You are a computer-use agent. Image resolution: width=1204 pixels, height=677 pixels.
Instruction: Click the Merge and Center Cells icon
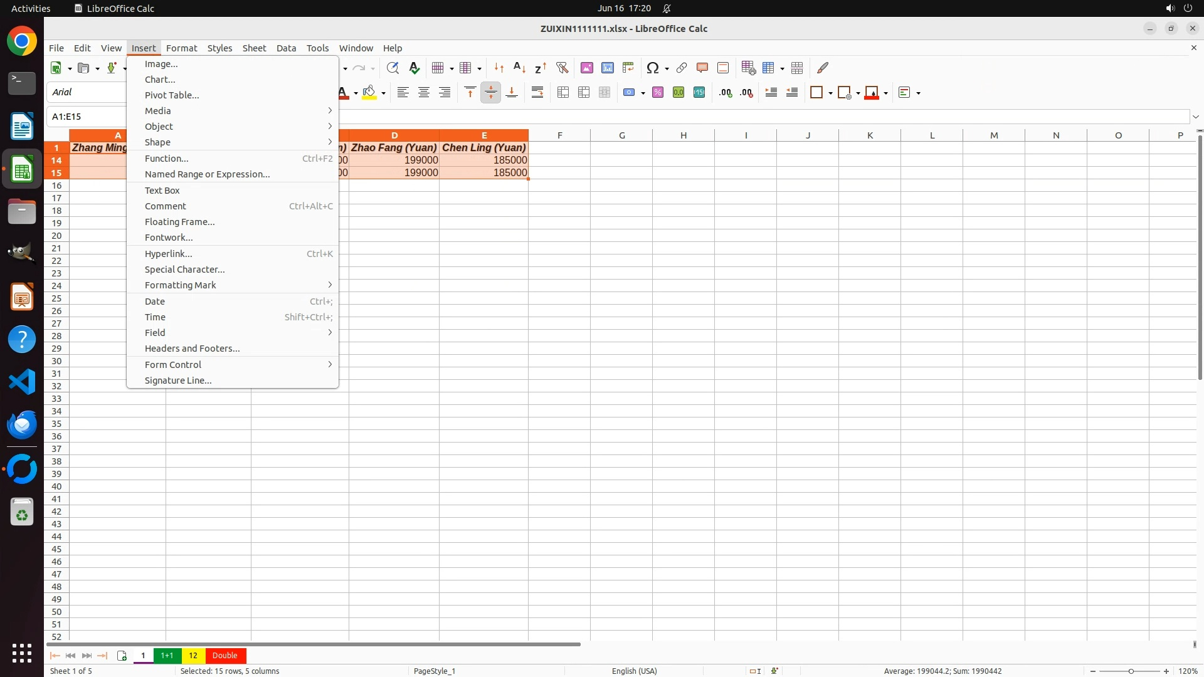click(x=562, y=93)
